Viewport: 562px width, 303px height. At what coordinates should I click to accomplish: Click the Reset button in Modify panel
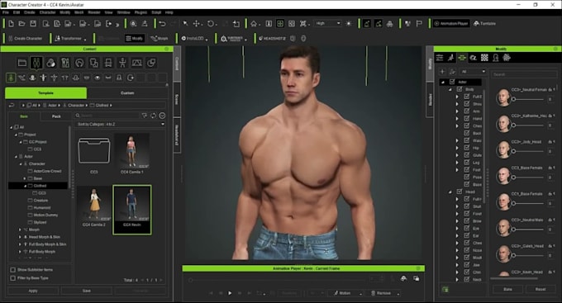click(x=541, y=289)
